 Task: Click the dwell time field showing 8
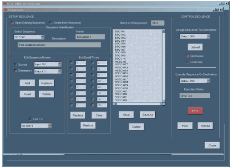81,105
